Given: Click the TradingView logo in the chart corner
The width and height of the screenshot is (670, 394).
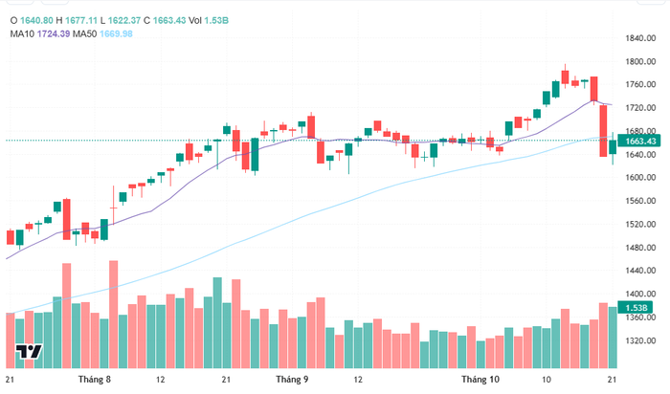Looking at the screenshot, I should click(x=29, y=352).
